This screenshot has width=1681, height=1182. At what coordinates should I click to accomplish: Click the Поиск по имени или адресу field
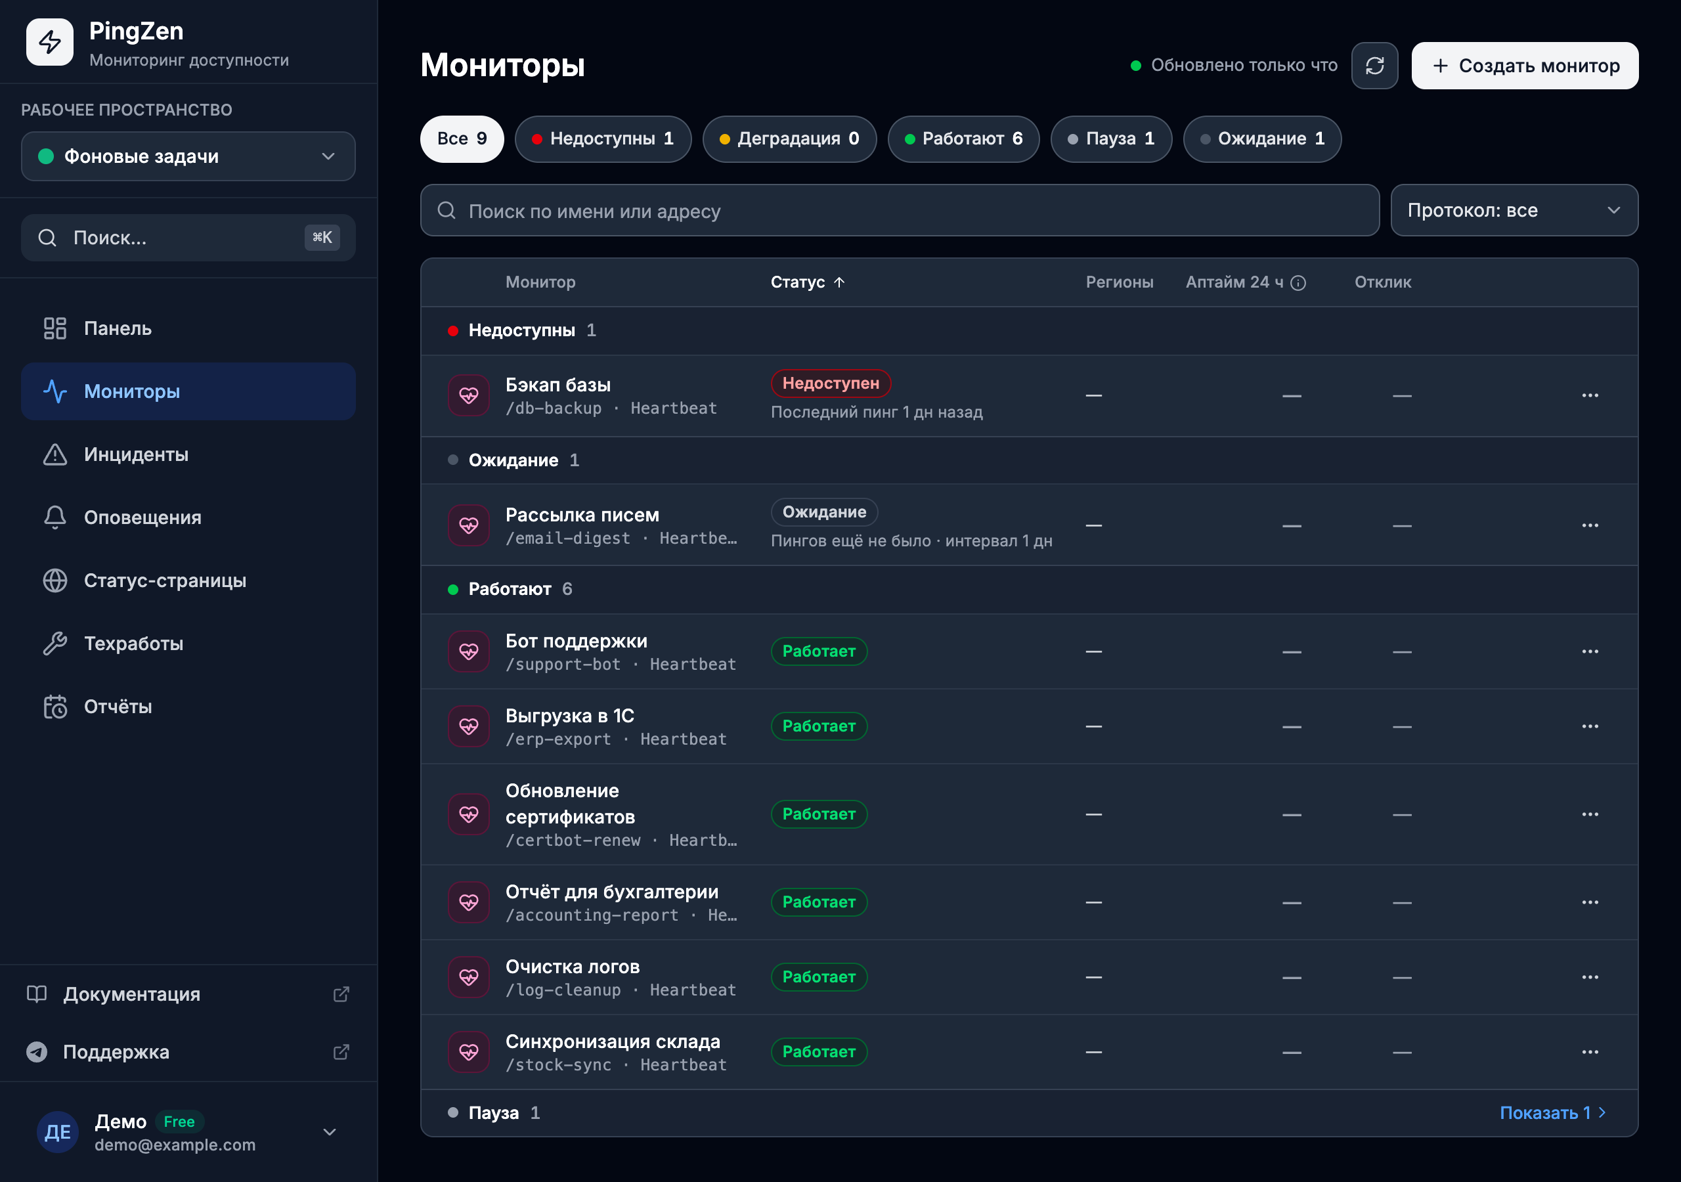coord(900,210)
